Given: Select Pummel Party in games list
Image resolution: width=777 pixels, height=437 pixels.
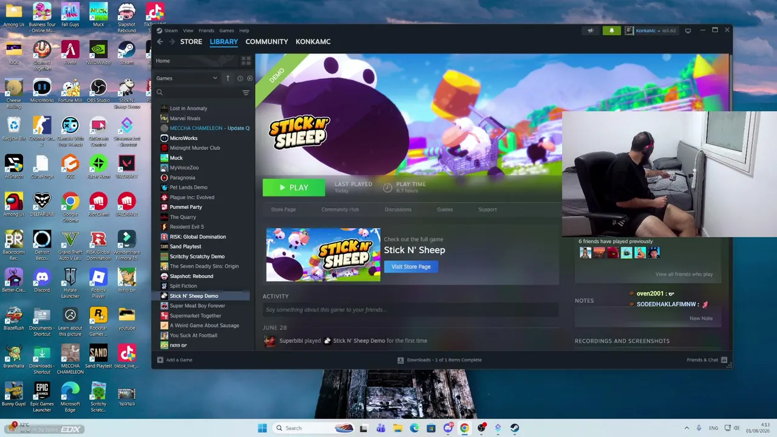Looking at the screenshot, I should coord(186,207).
